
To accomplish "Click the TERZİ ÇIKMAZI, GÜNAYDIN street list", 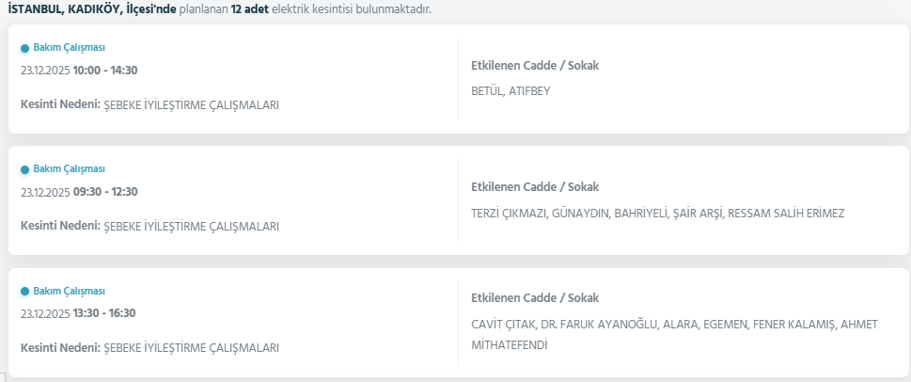I will (657, 214).
